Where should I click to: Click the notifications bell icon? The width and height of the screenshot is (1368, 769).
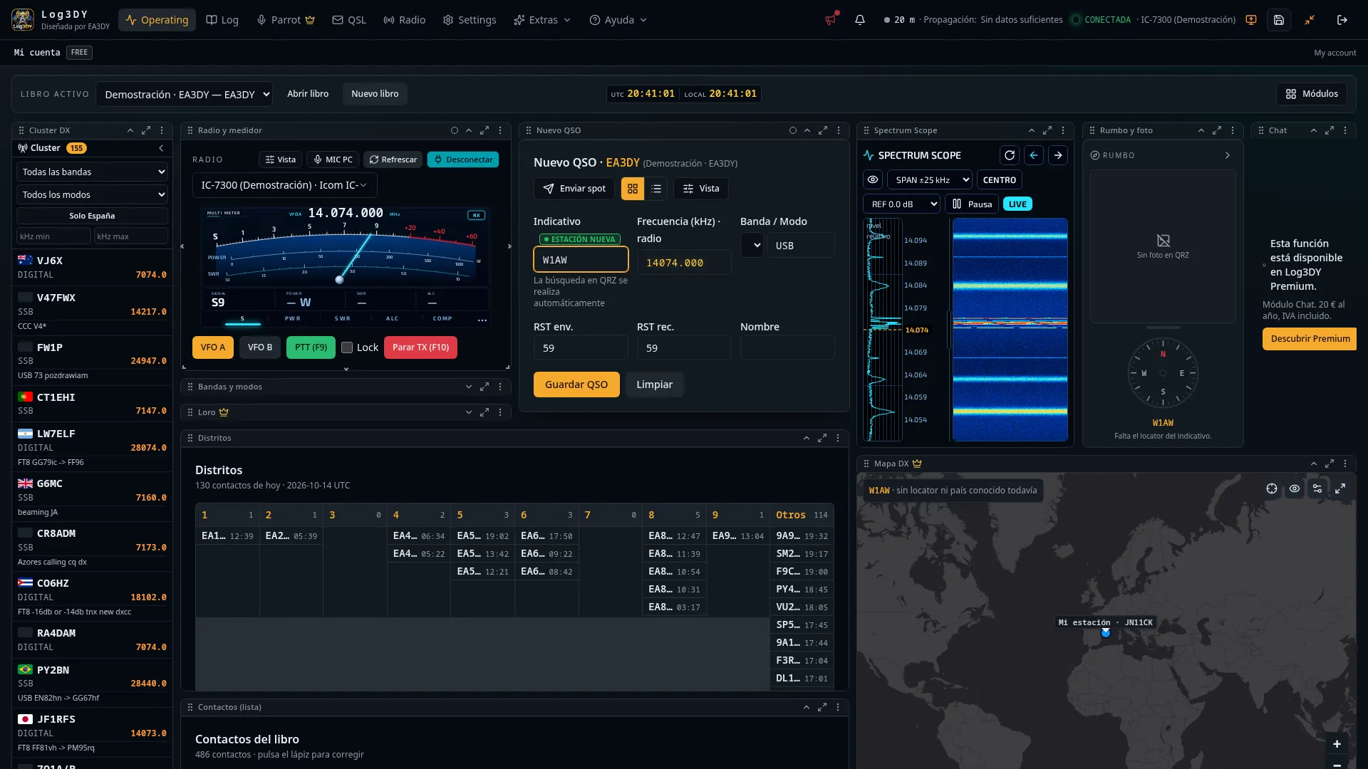point(860,20)
